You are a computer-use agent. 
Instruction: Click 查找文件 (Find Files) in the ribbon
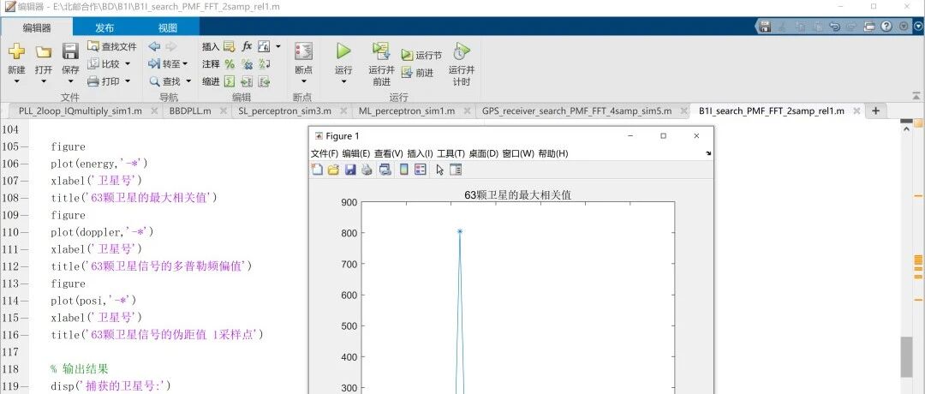[x=112, y=46]
